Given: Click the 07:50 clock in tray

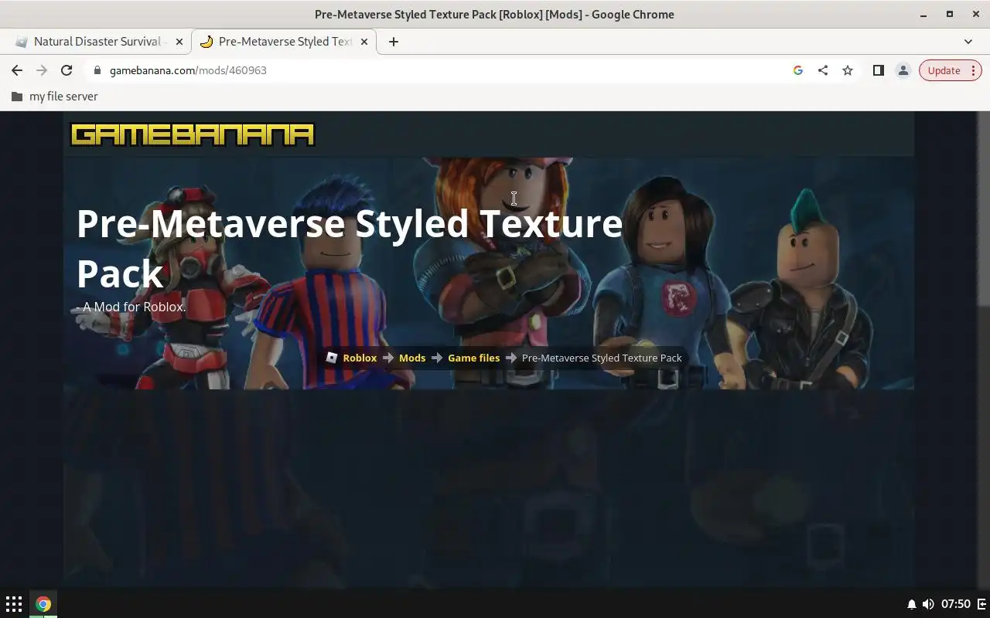Looking at the screenshot, I should 956,604.
